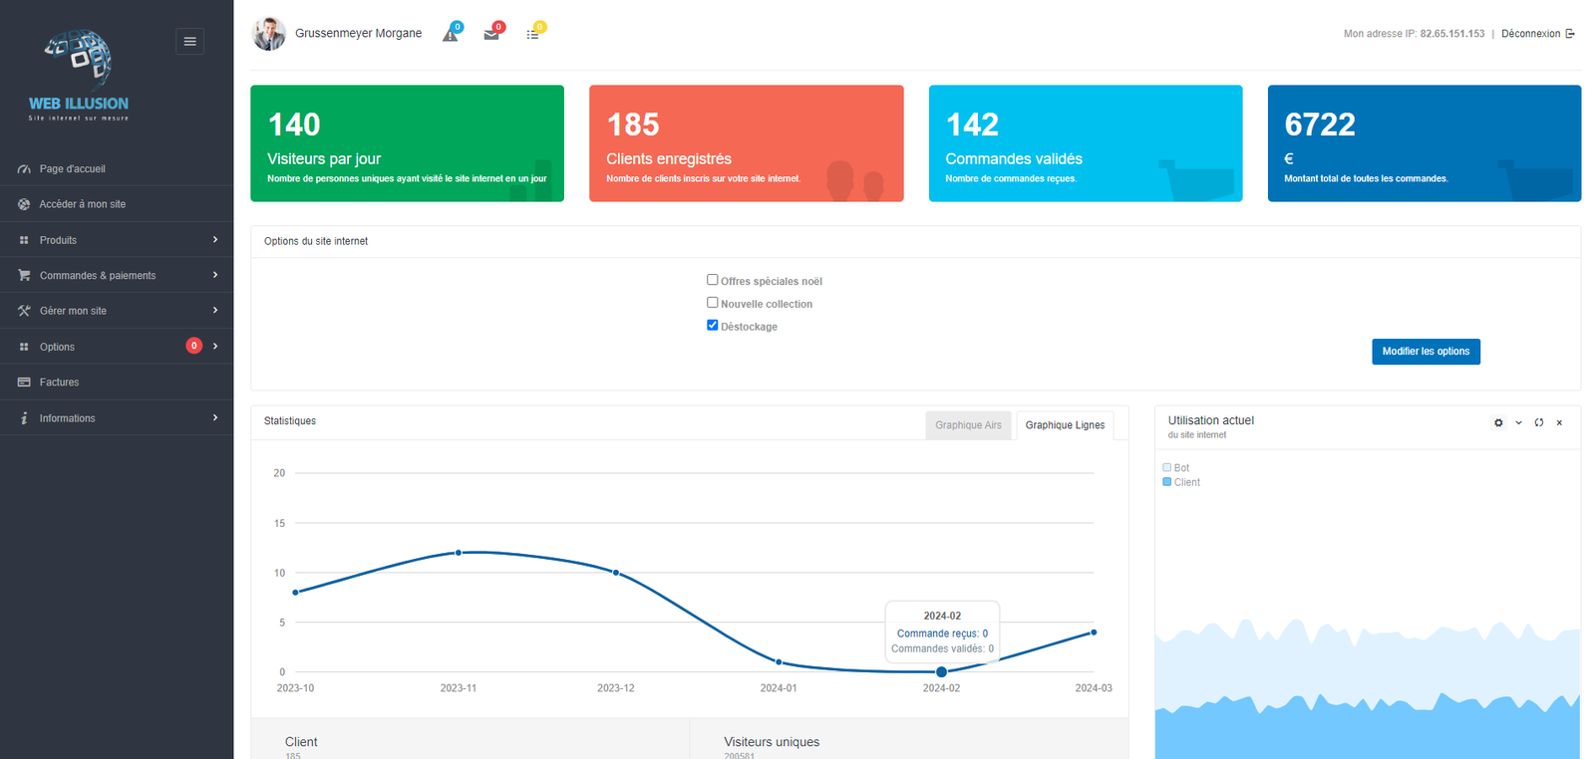Screen dimensions: 1595x759
Task: Open Factures menu item
Action: (x=117, y=382)
